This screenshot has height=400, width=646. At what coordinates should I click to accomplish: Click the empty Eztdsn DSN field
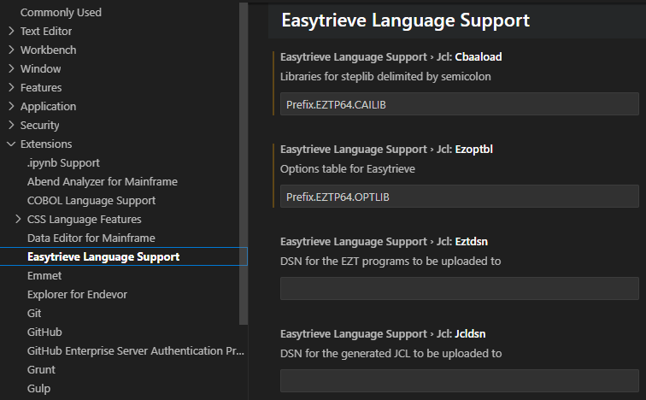point(459,289)
